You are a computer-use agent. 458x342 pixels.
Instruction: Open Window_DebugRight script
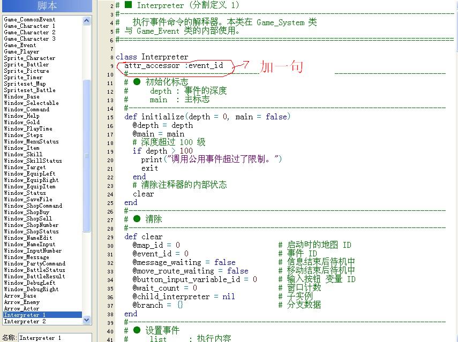tap(31, 289)
